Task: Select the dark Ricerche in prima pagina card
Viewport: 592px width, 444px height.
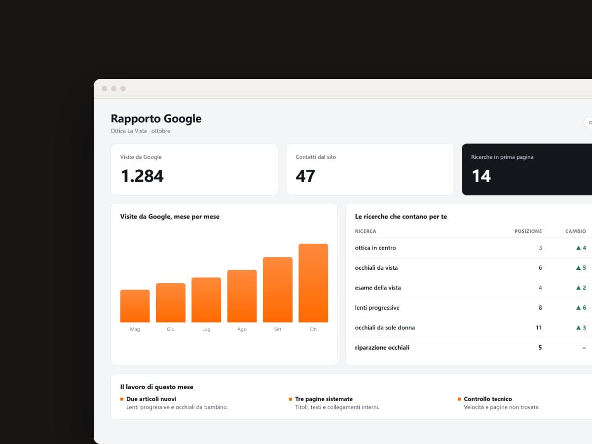Action: 527,169
